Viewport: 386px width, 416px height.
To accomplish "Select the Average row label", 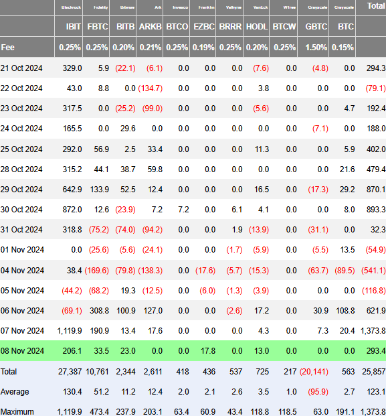I will [x=15, y=392].
